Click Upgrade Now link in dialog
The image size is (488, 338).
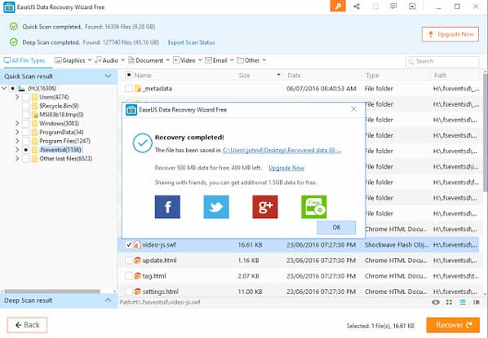click(x=286, y=168)
